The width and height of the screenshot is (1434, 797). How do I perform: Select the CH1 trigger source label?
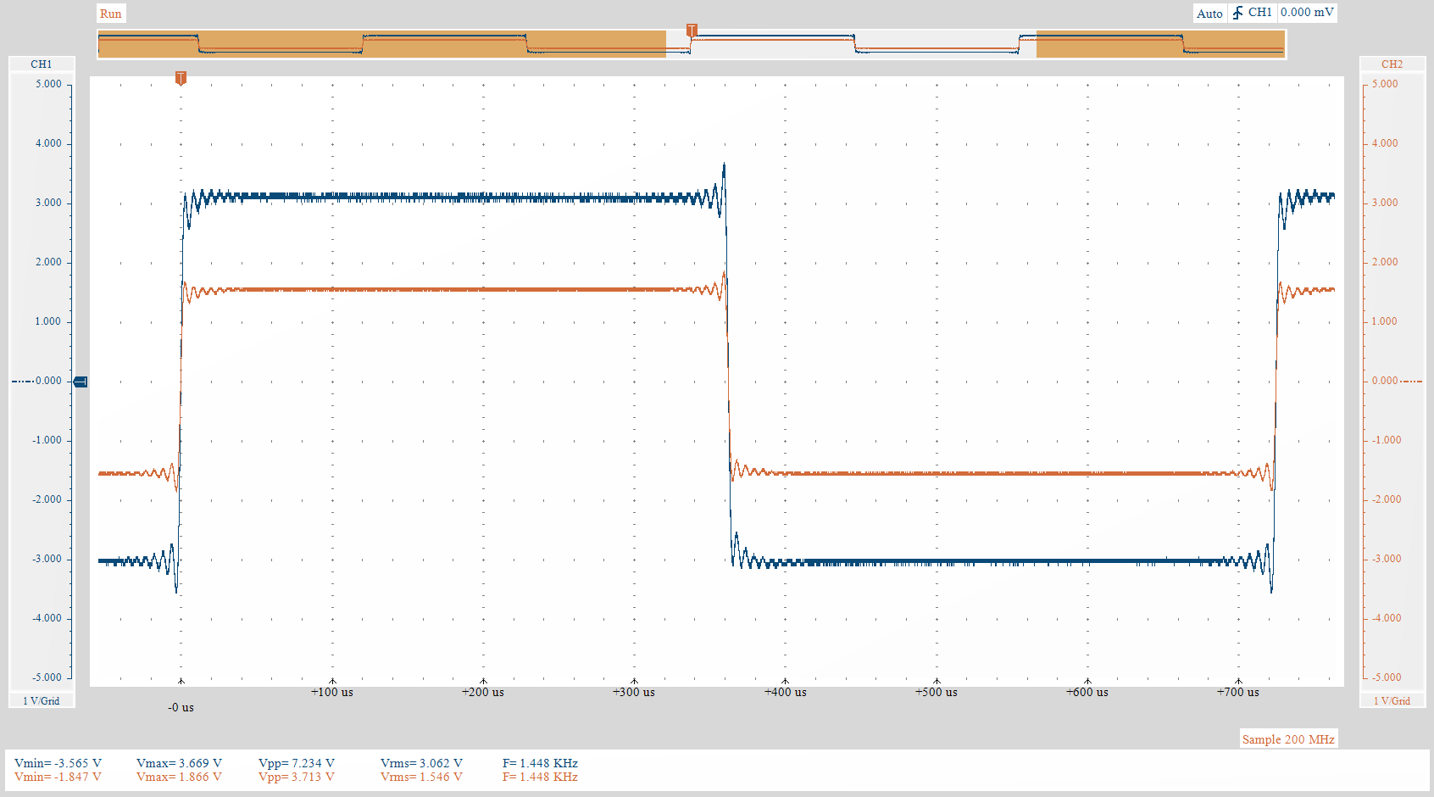click(1260, 13)
